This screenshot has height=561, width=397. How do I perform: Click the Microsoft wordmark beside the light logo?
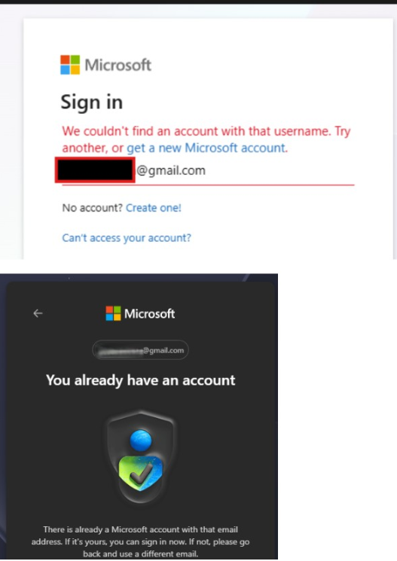[118, 65]
